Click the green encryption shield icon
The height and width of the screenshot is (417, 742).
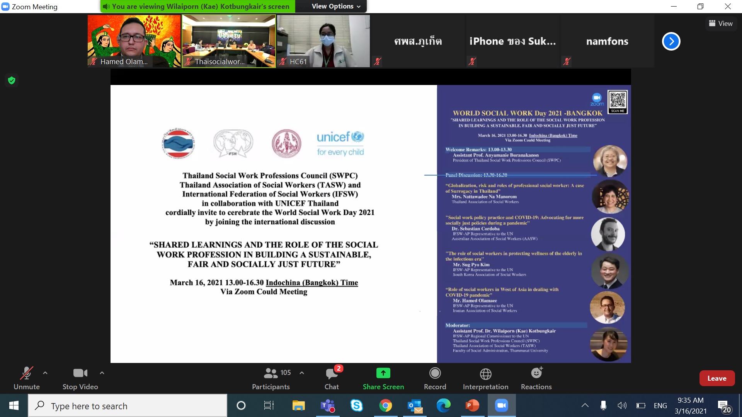coord(12,80)
